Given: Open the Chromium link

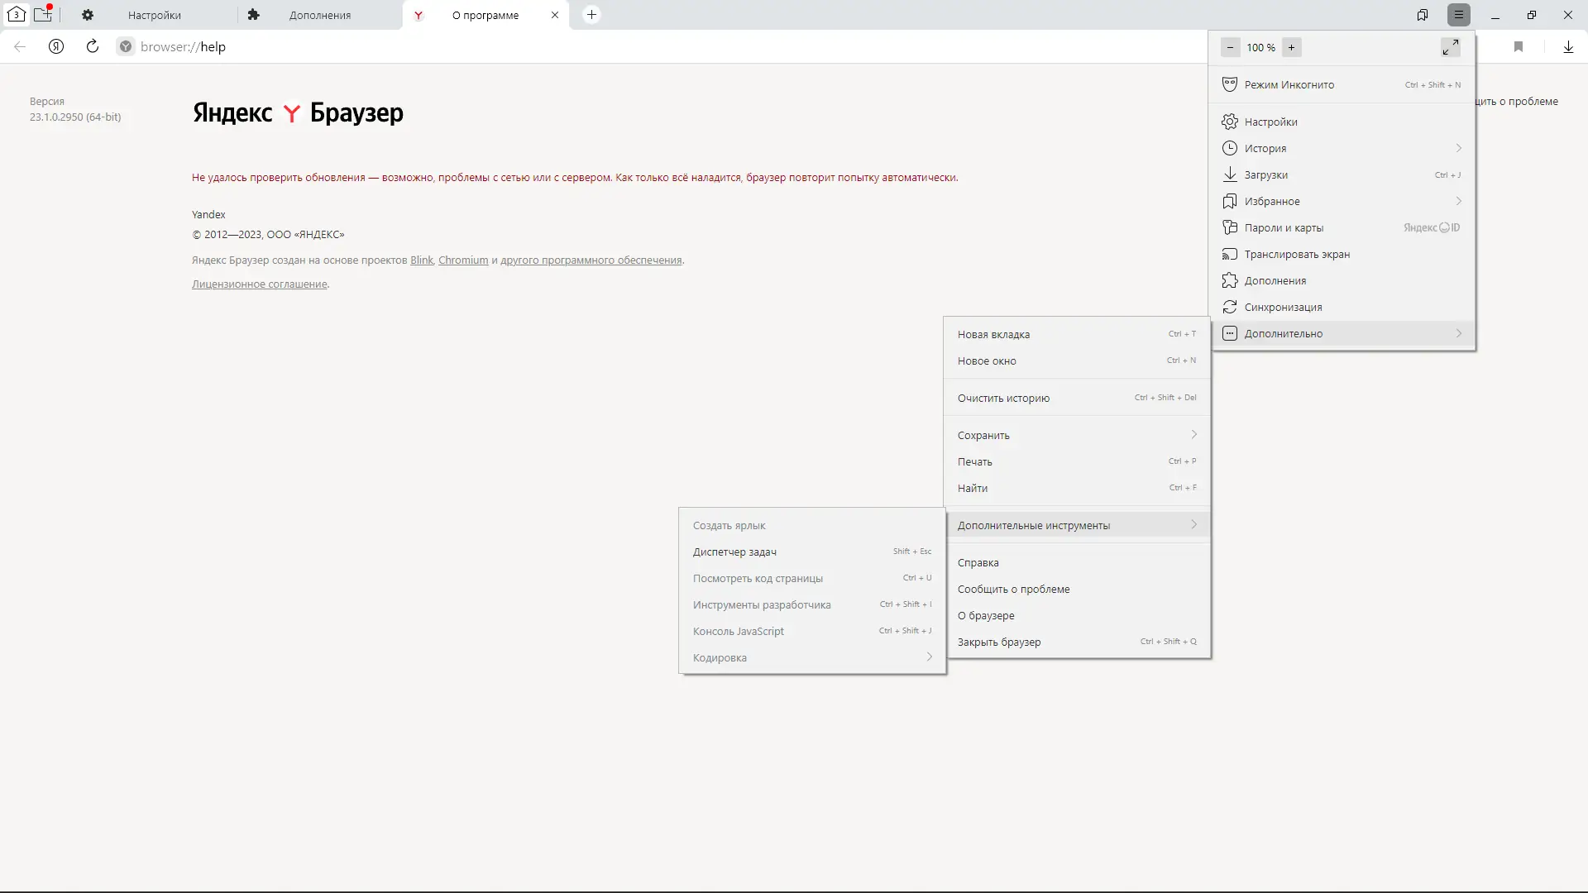Looking at the screenshot, I should [x=463, y=260].
